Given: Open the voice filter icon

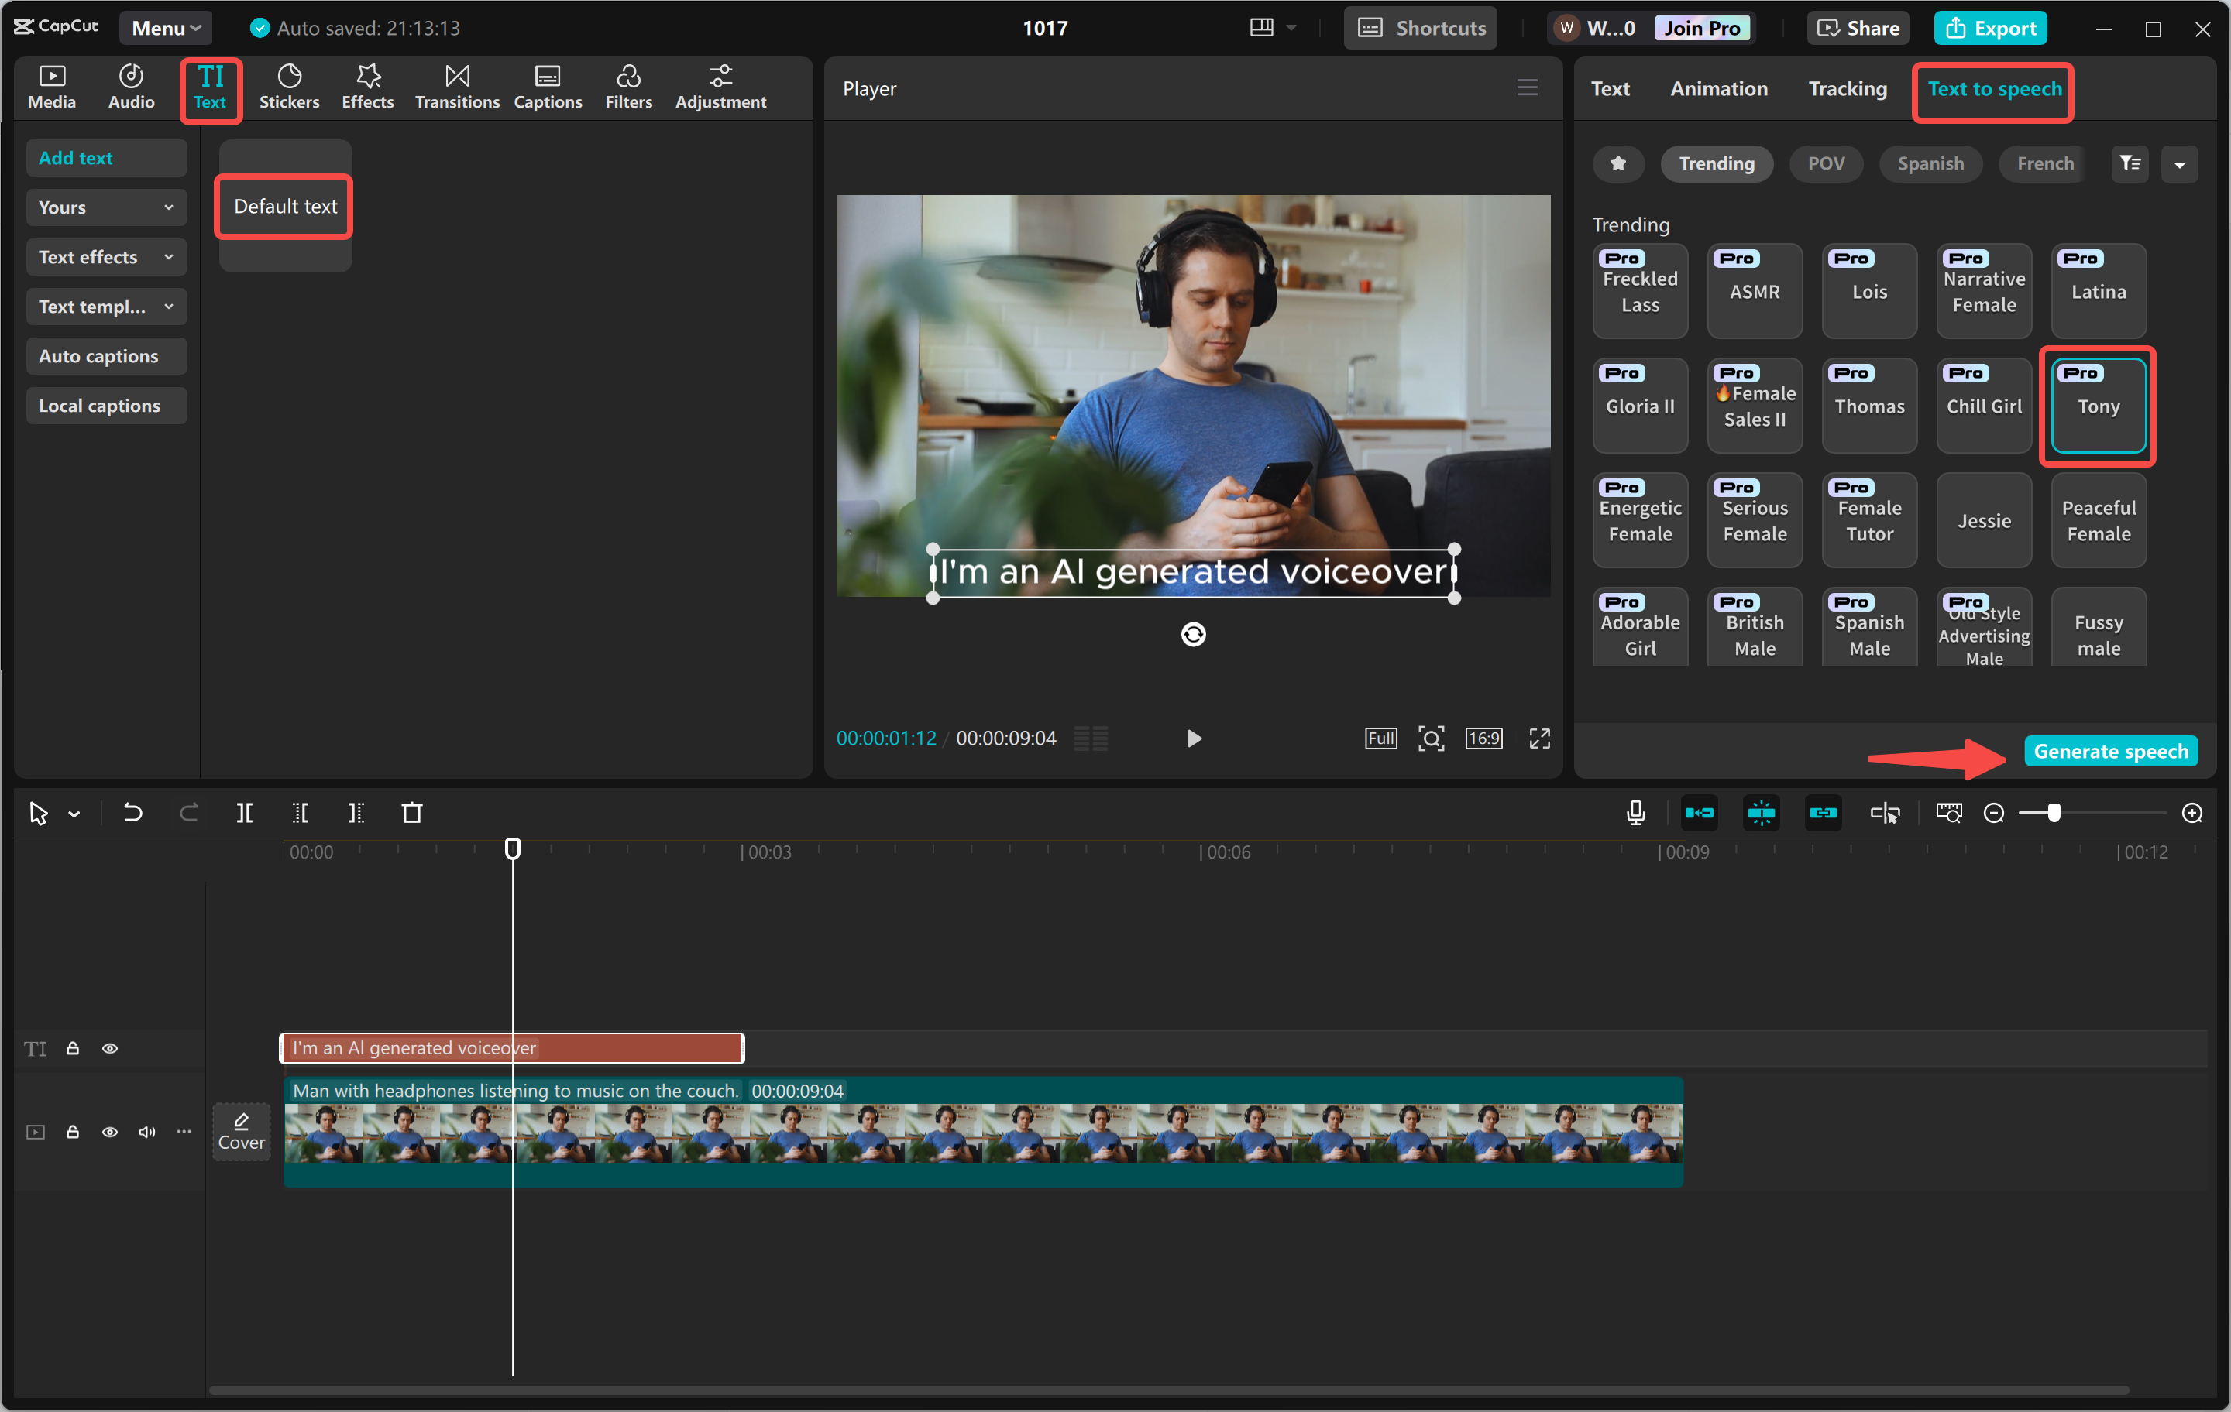Looking at the screenshot, I should tap(2129, 164).
